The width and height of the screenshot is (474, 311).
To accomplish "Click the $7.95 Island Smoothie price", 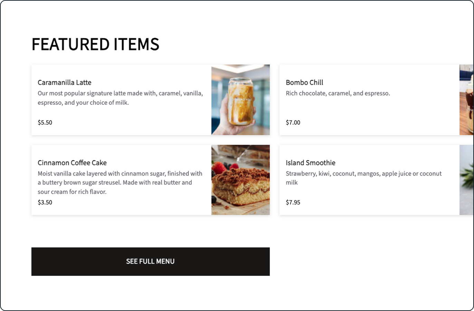I will point(293,202).
